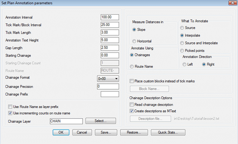Choose Horizontal distance measurement option
Image resolution: width=238 pixels, height=144 pixels.
134,41
